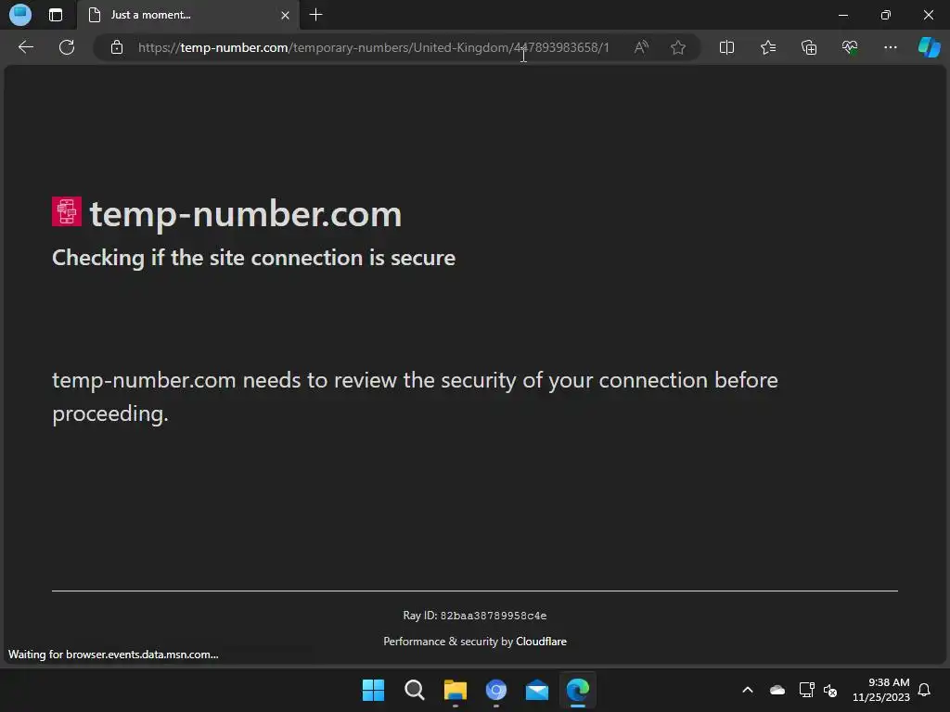
Task: Open the Cloudflare link
Action: click(x=541, y=642)
